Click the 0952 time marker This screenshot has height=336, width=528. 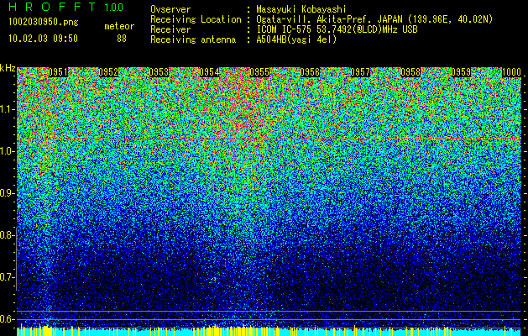(108, 72)
